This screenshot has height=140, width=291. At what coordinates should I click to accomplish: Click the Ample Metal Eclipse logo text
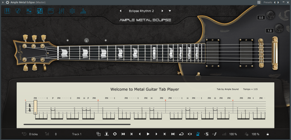point(145,20)
